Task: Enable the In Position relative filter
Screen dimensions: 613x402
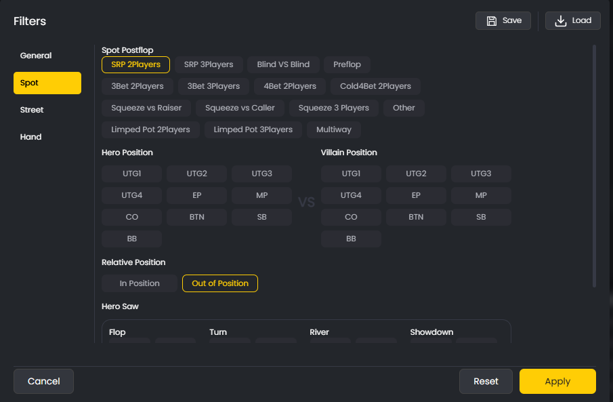Action: click(139, 283)
